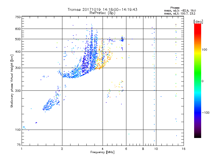The width and height of the screenshot is (216, 162).
Task: Click the x-axis tick label '10'
Action: (156, 149)
